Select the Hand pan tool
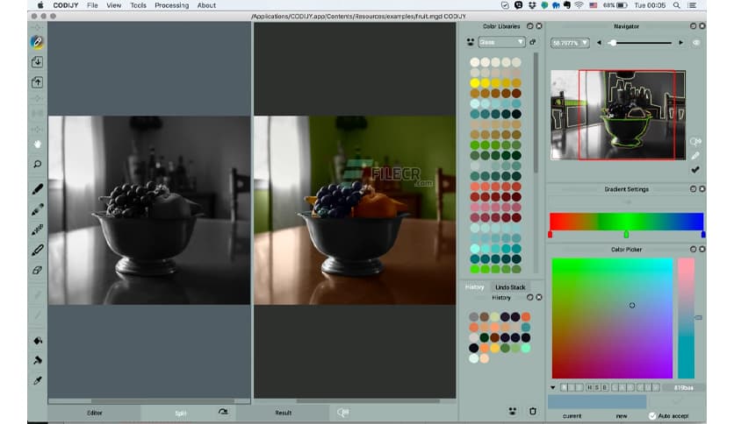734x424 pixels. coord(38,144)
